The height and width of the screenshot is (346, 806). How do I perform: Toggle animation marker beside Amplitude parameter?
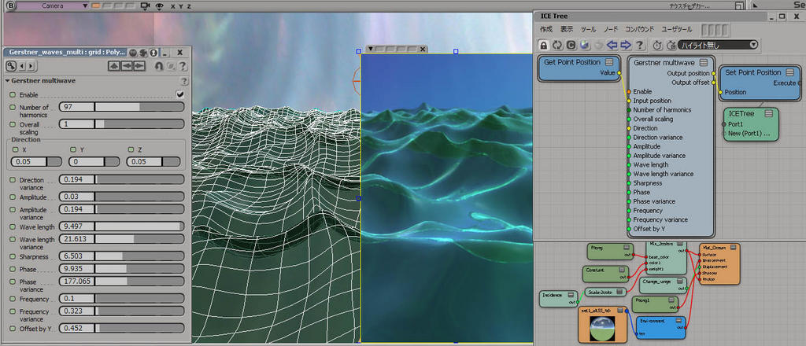(13, 196)
